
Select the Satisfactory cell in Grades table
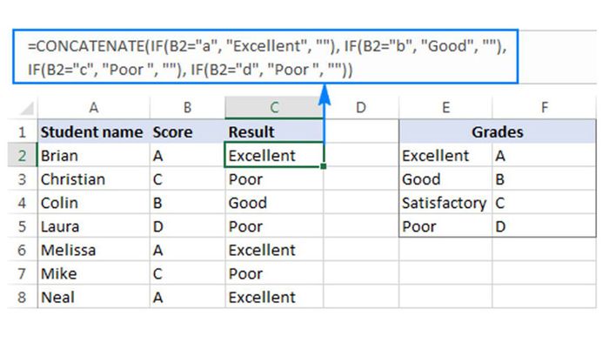(x=445, y=203)
